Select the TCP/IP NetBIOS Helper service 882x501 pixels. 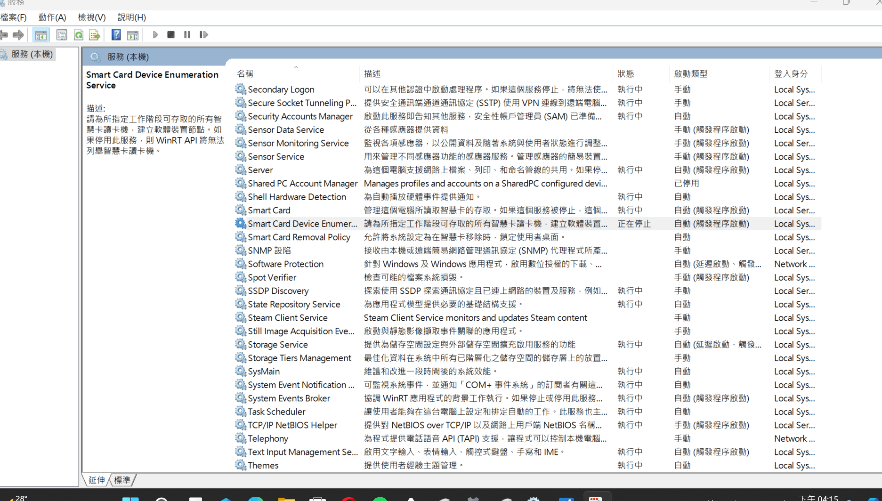(292, 425)
